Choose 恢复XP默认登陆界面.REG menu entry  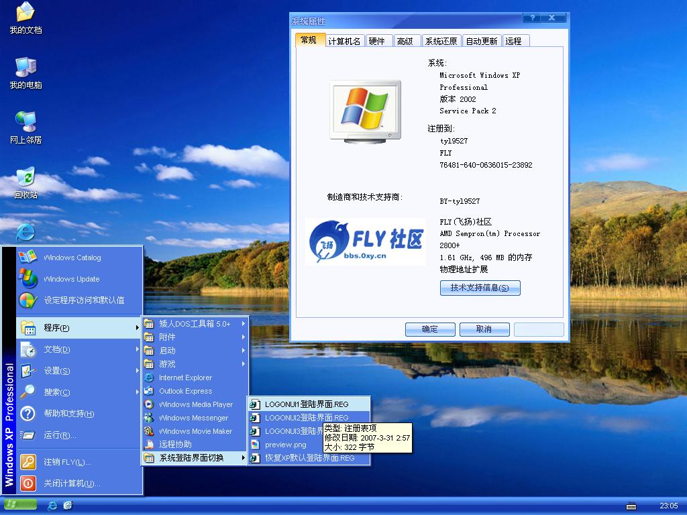click(x=309, y=458)
